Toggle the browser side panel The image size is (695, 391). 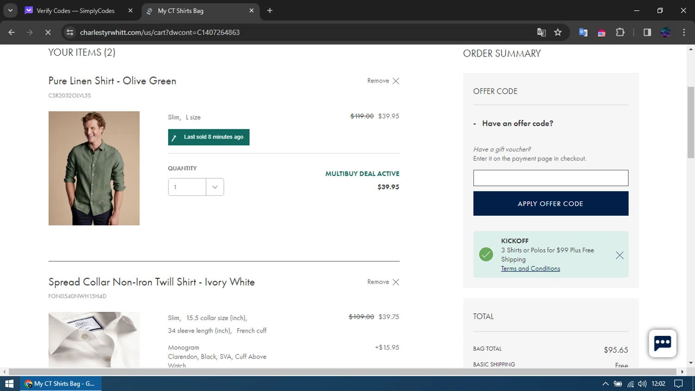click(647, 32)
